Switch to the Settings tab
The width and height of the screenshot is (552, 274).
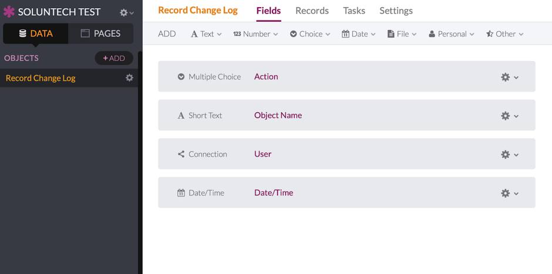[396, 11]
